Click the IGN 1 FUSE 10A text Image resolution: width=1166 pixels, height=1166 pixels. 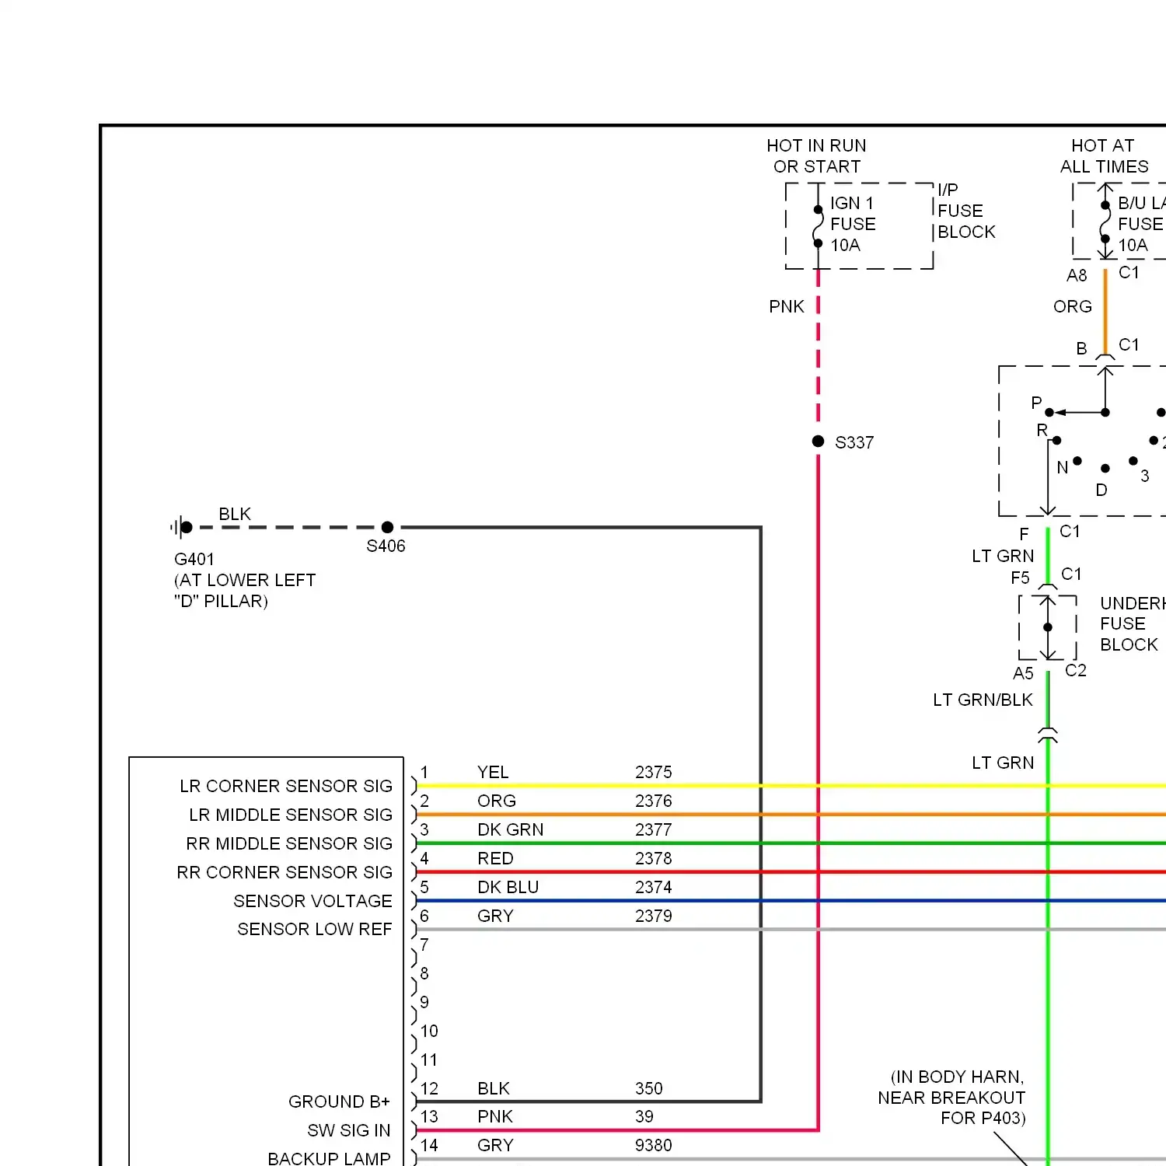(x=853, y=224)
